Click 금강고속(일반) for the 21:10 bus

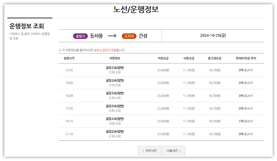coord(115,132)
